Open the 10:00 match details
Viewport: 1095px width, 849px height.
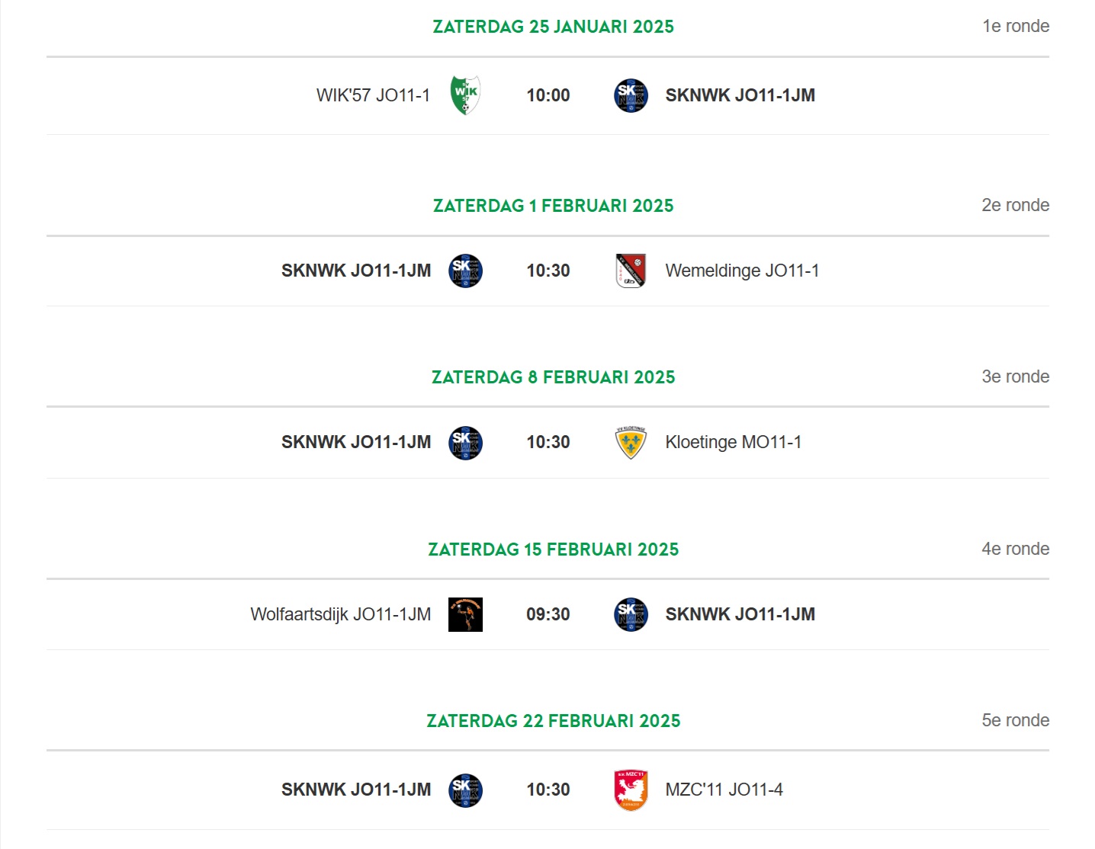[548, 95]
